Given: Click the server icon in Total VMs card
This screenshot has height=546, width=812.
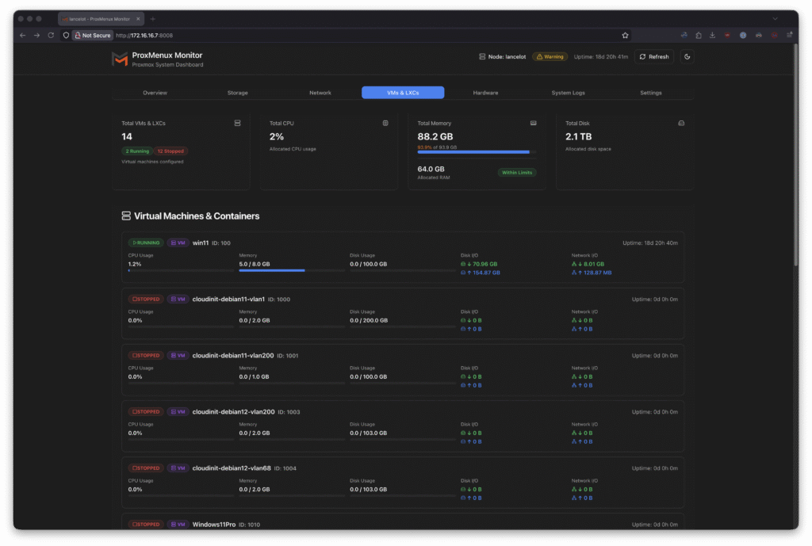Looking at the screenshot, I should tap(237, 124).
